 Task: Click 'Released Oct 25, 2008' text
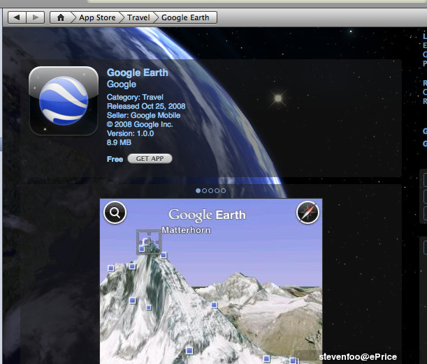pyautogui.click(x=146, y=106)
